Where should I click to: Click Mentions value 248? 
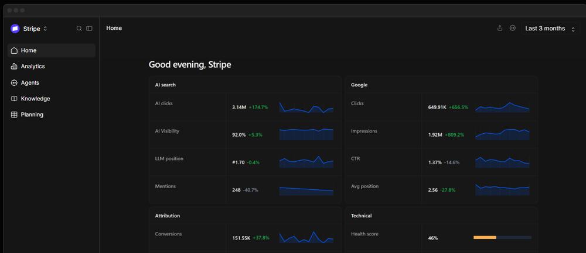click(236, 190)
